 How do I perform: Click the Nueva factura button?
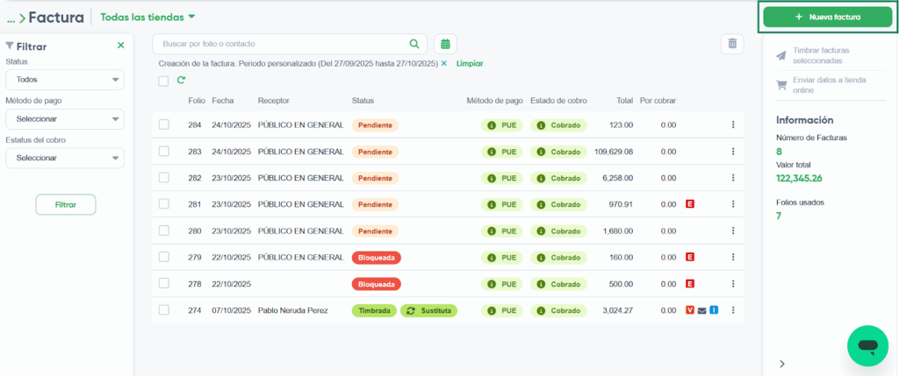click(x=827, y=17)
